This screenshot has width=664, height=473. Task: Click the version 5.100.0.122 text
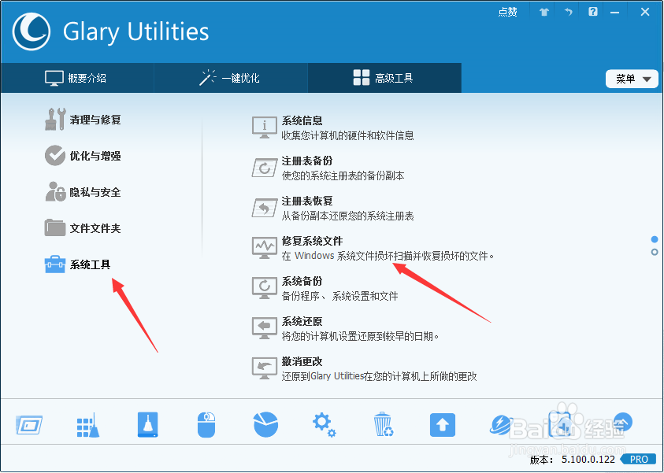coord(588,460)
